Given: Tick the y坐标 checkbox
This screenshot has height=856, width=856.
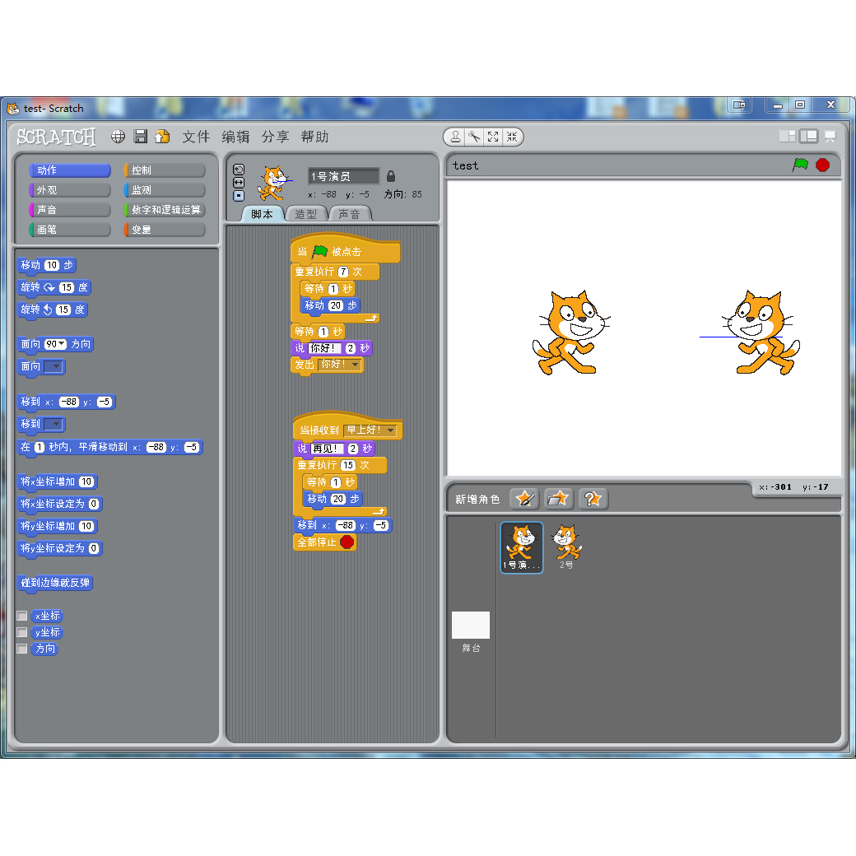Looking at the screenshot, I should click(x=22, y=632).
